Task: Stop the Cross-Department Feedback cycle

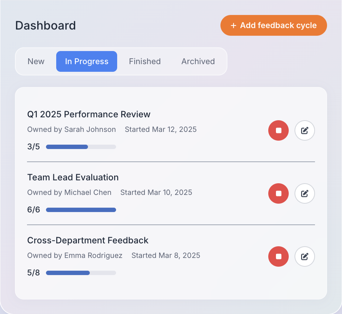Action: point(278,256)
